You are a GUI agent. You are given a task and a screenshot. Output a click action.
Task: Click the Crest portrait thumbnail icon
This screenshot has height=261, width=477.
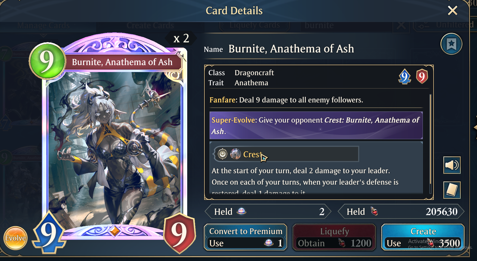235,154
